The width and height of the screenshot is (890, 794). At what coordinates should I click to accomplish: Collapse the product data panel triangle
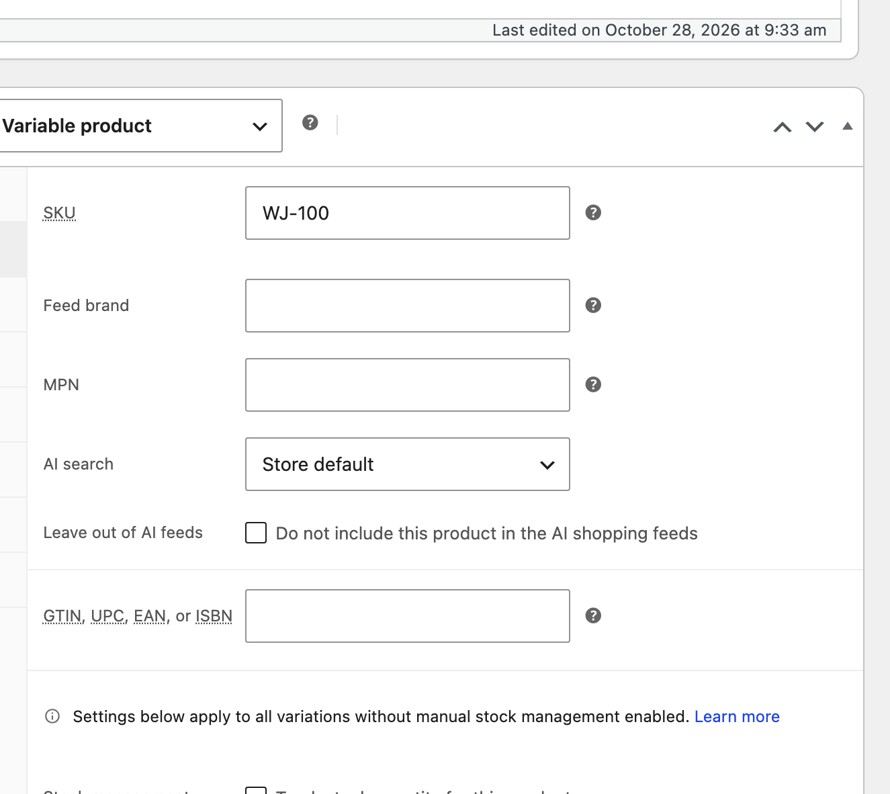(x=848, y=126)
